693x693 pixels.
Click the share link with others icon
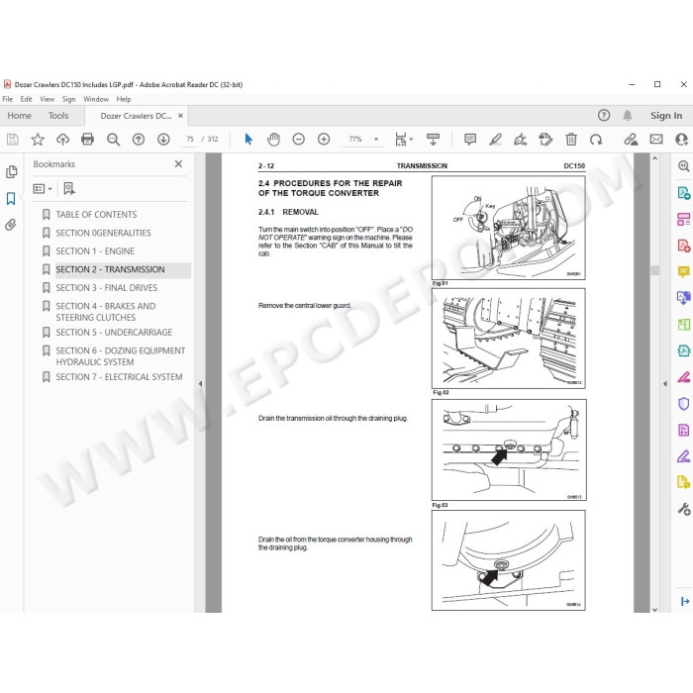(x=631, y=140)
